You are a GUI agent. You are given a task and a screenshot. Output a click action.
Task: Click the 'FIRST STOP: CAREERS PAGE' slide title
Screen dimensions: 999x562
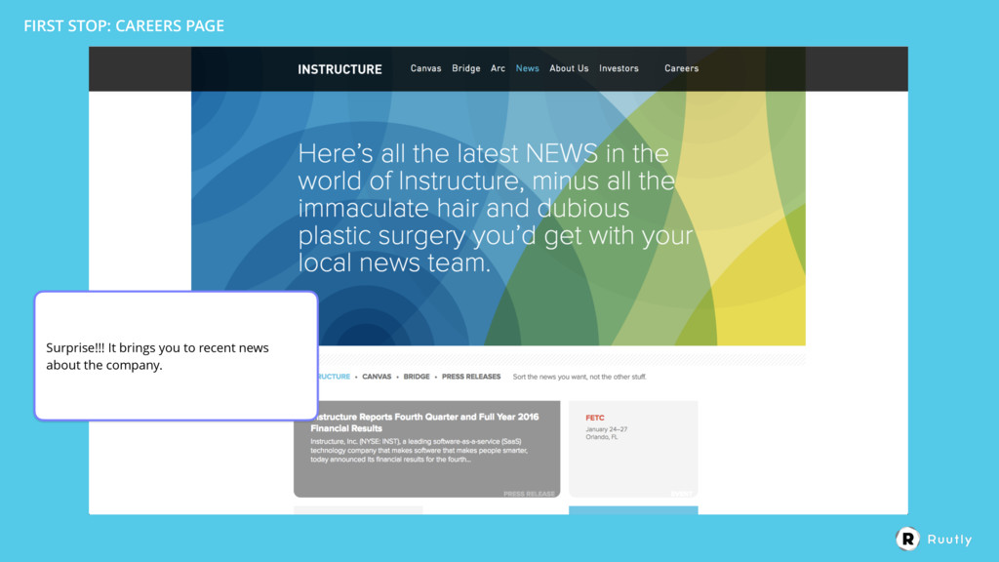(124, 26)
